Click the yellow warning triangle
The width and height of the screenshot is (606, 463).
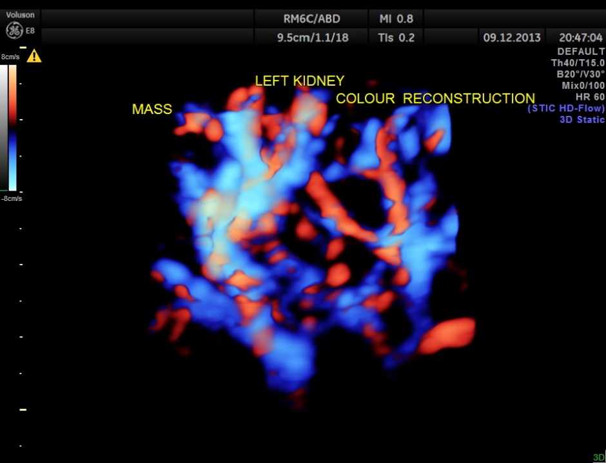(35, 55)
